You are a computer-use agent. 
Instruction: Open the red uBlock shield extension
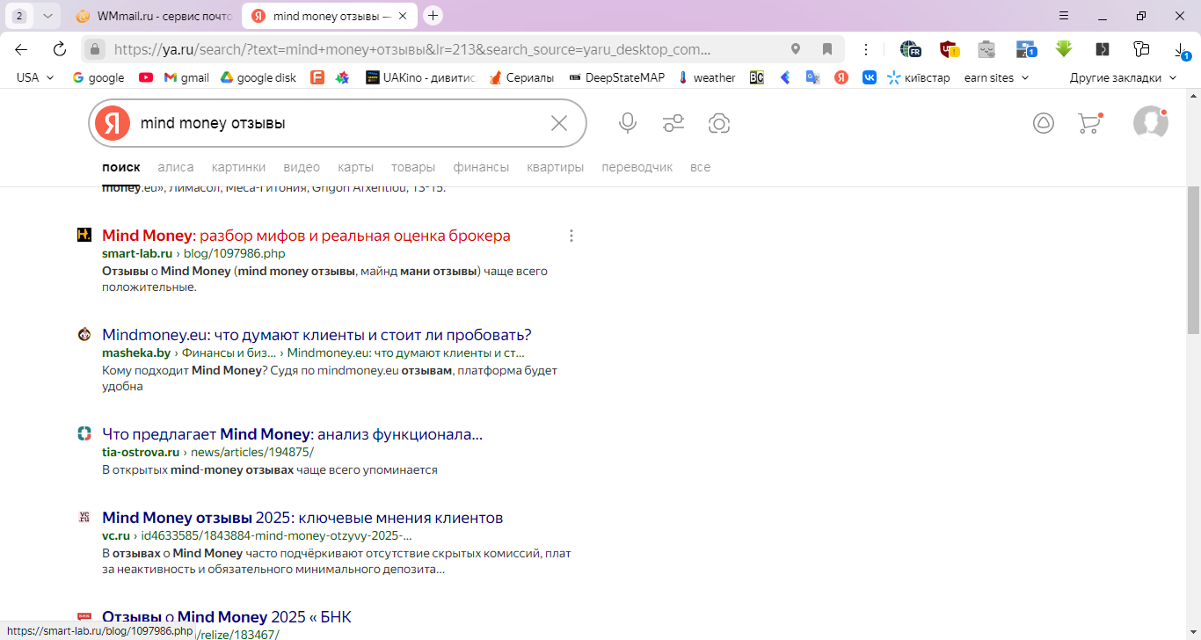(949, 49)
